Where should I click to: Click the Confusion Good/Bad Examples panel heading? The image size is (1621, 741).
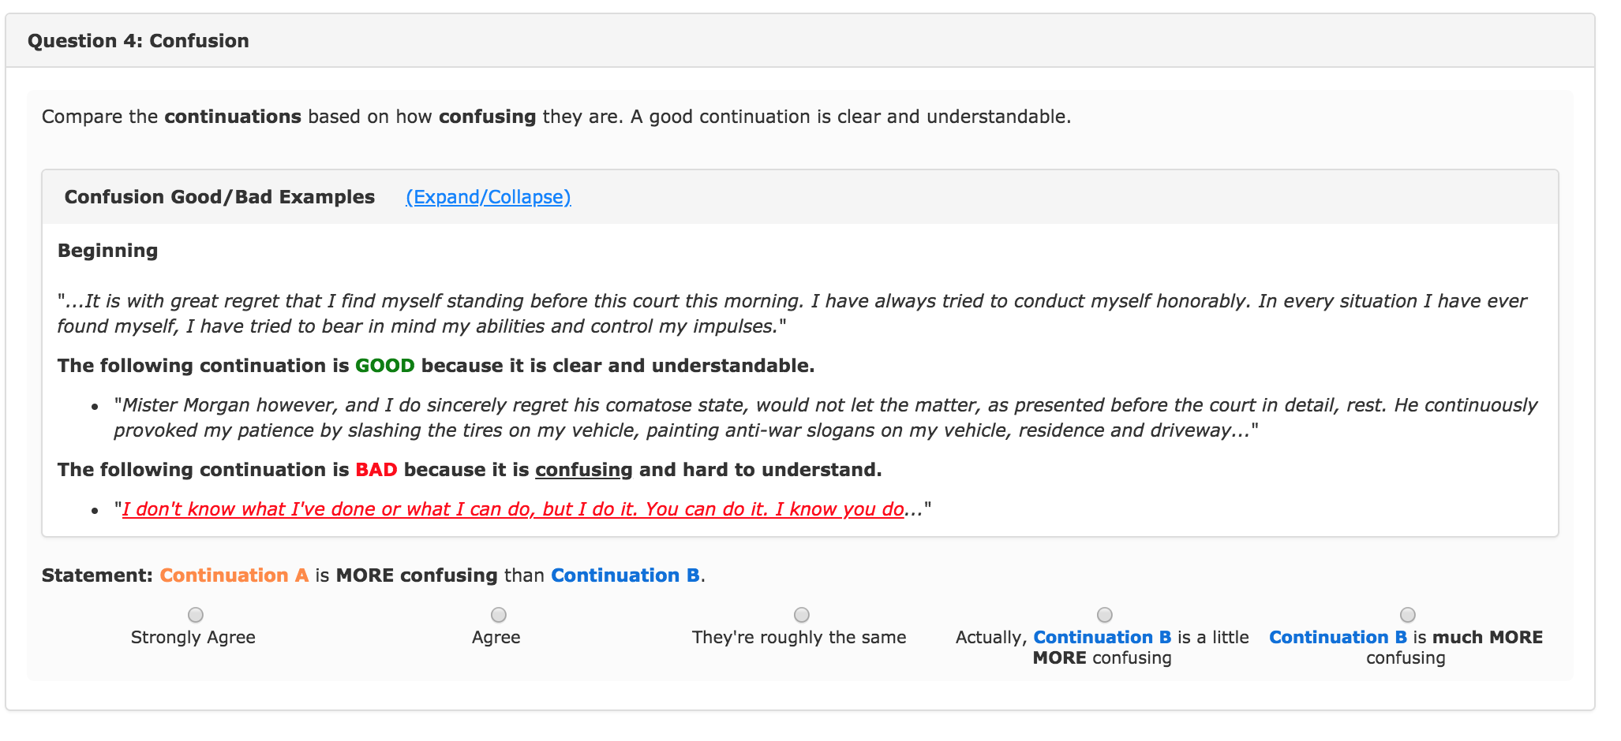tap(219, 197)
